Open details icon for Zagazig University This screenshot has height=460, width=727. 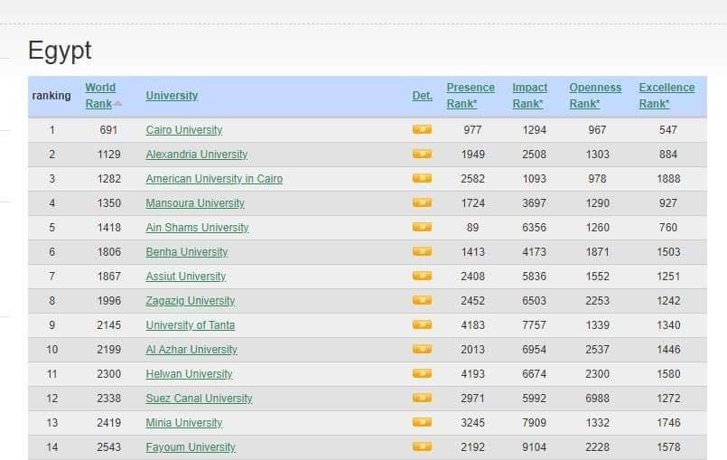click(422, 300)
